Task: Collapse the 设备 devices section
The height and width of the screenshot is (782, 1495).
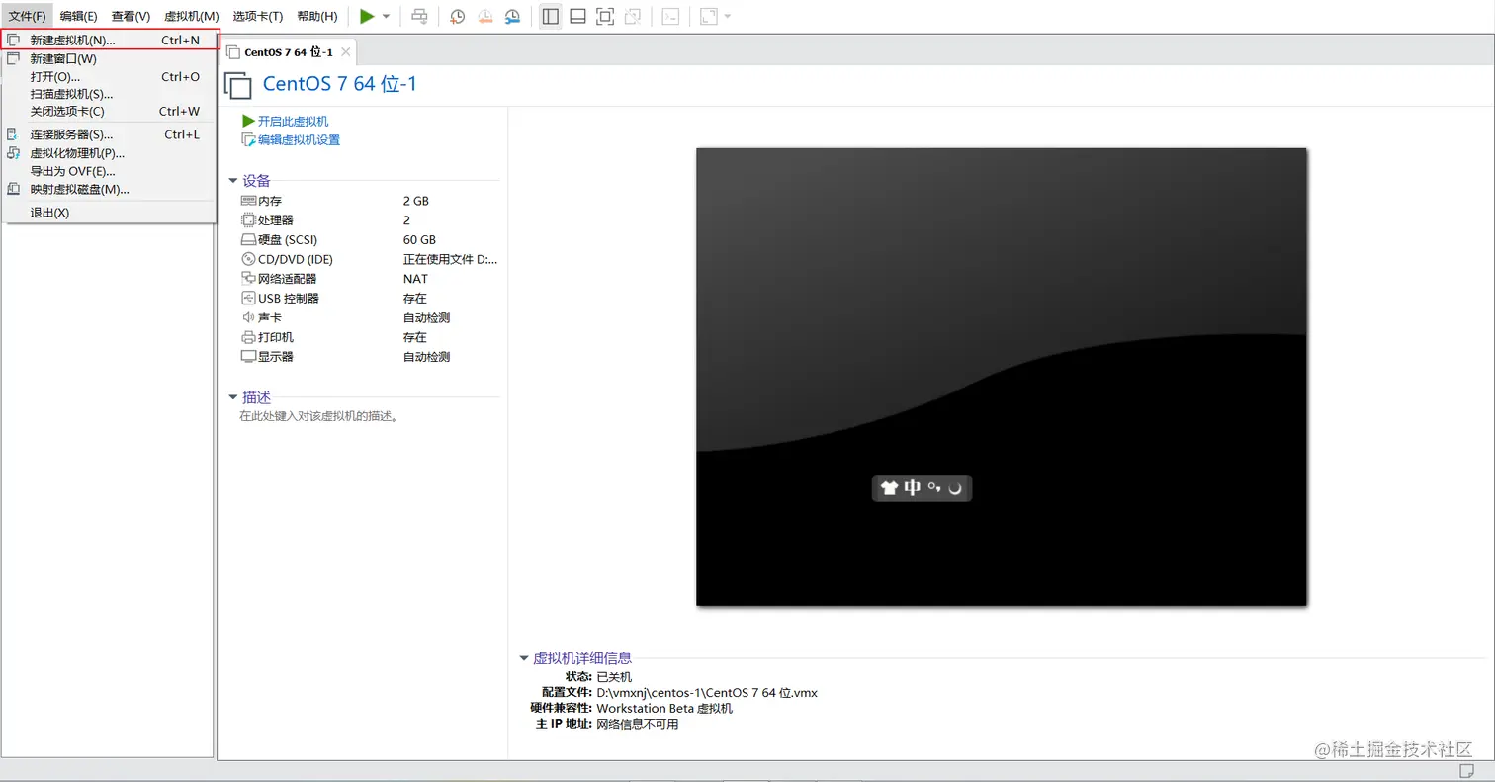Action: coord(233,181)
